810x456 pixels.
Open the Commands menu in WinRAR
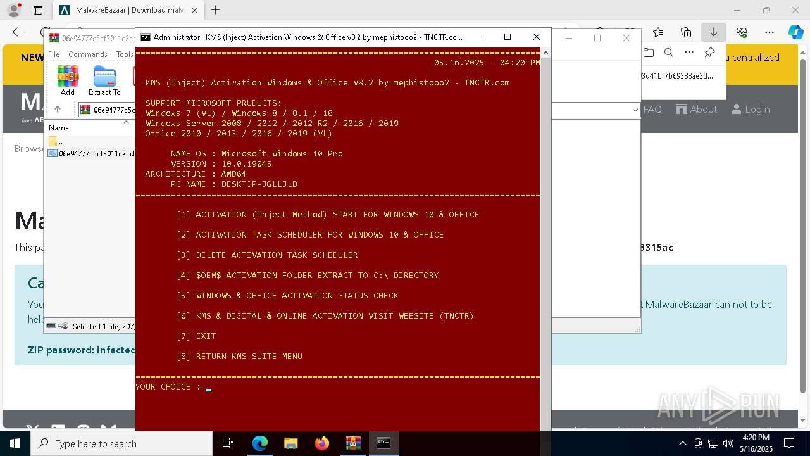[88, 54]
